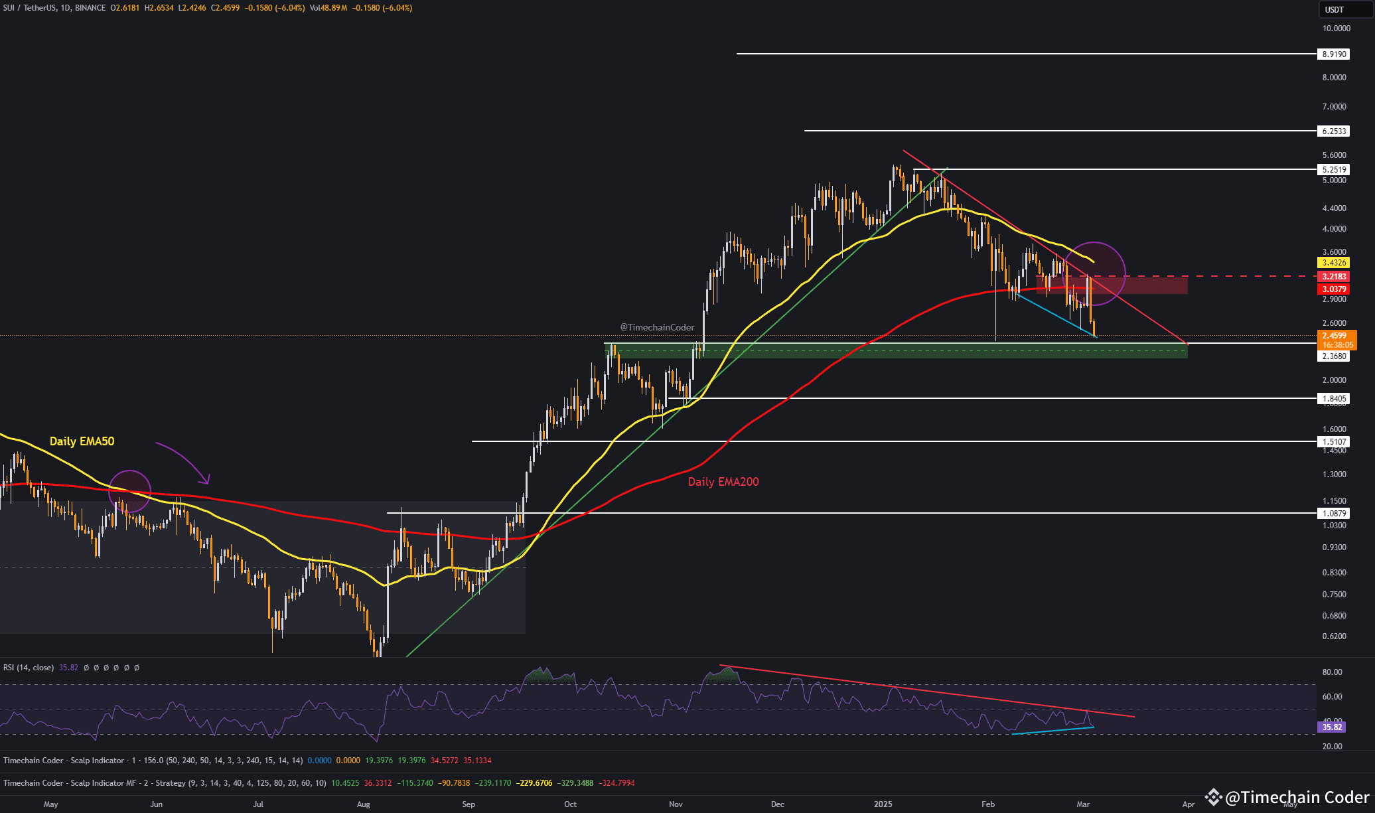Click the yellow 3.4326 EMA50 price label
The image size is (1375, 813).
(1334, 263)
